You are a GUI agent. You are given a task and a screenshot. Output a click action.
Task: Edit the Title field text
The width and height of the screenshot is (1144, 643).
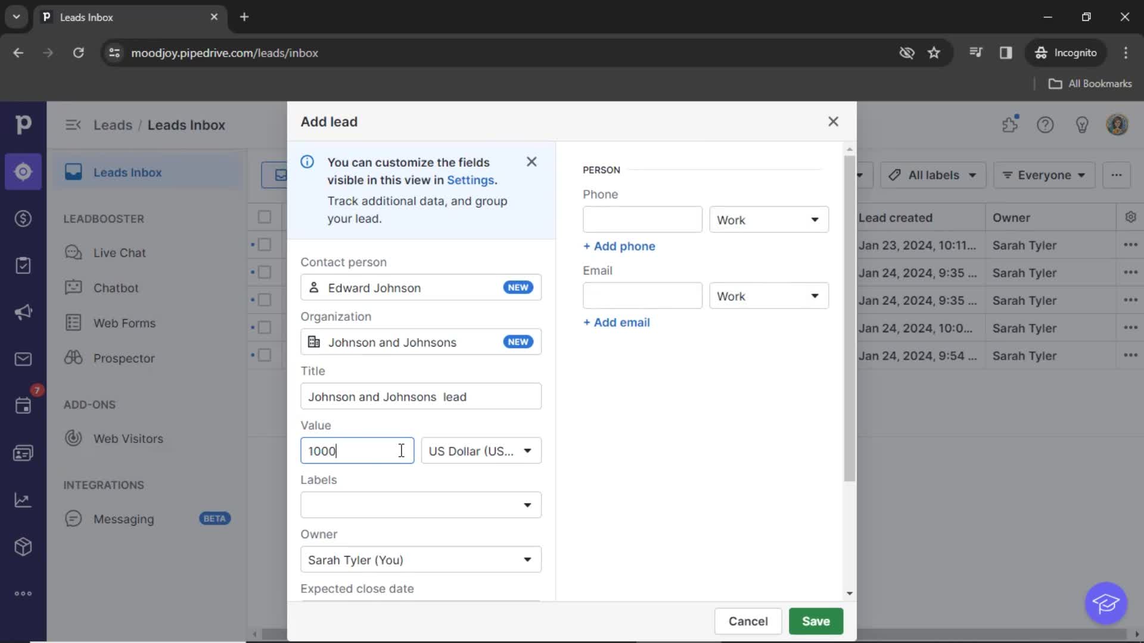421,397
